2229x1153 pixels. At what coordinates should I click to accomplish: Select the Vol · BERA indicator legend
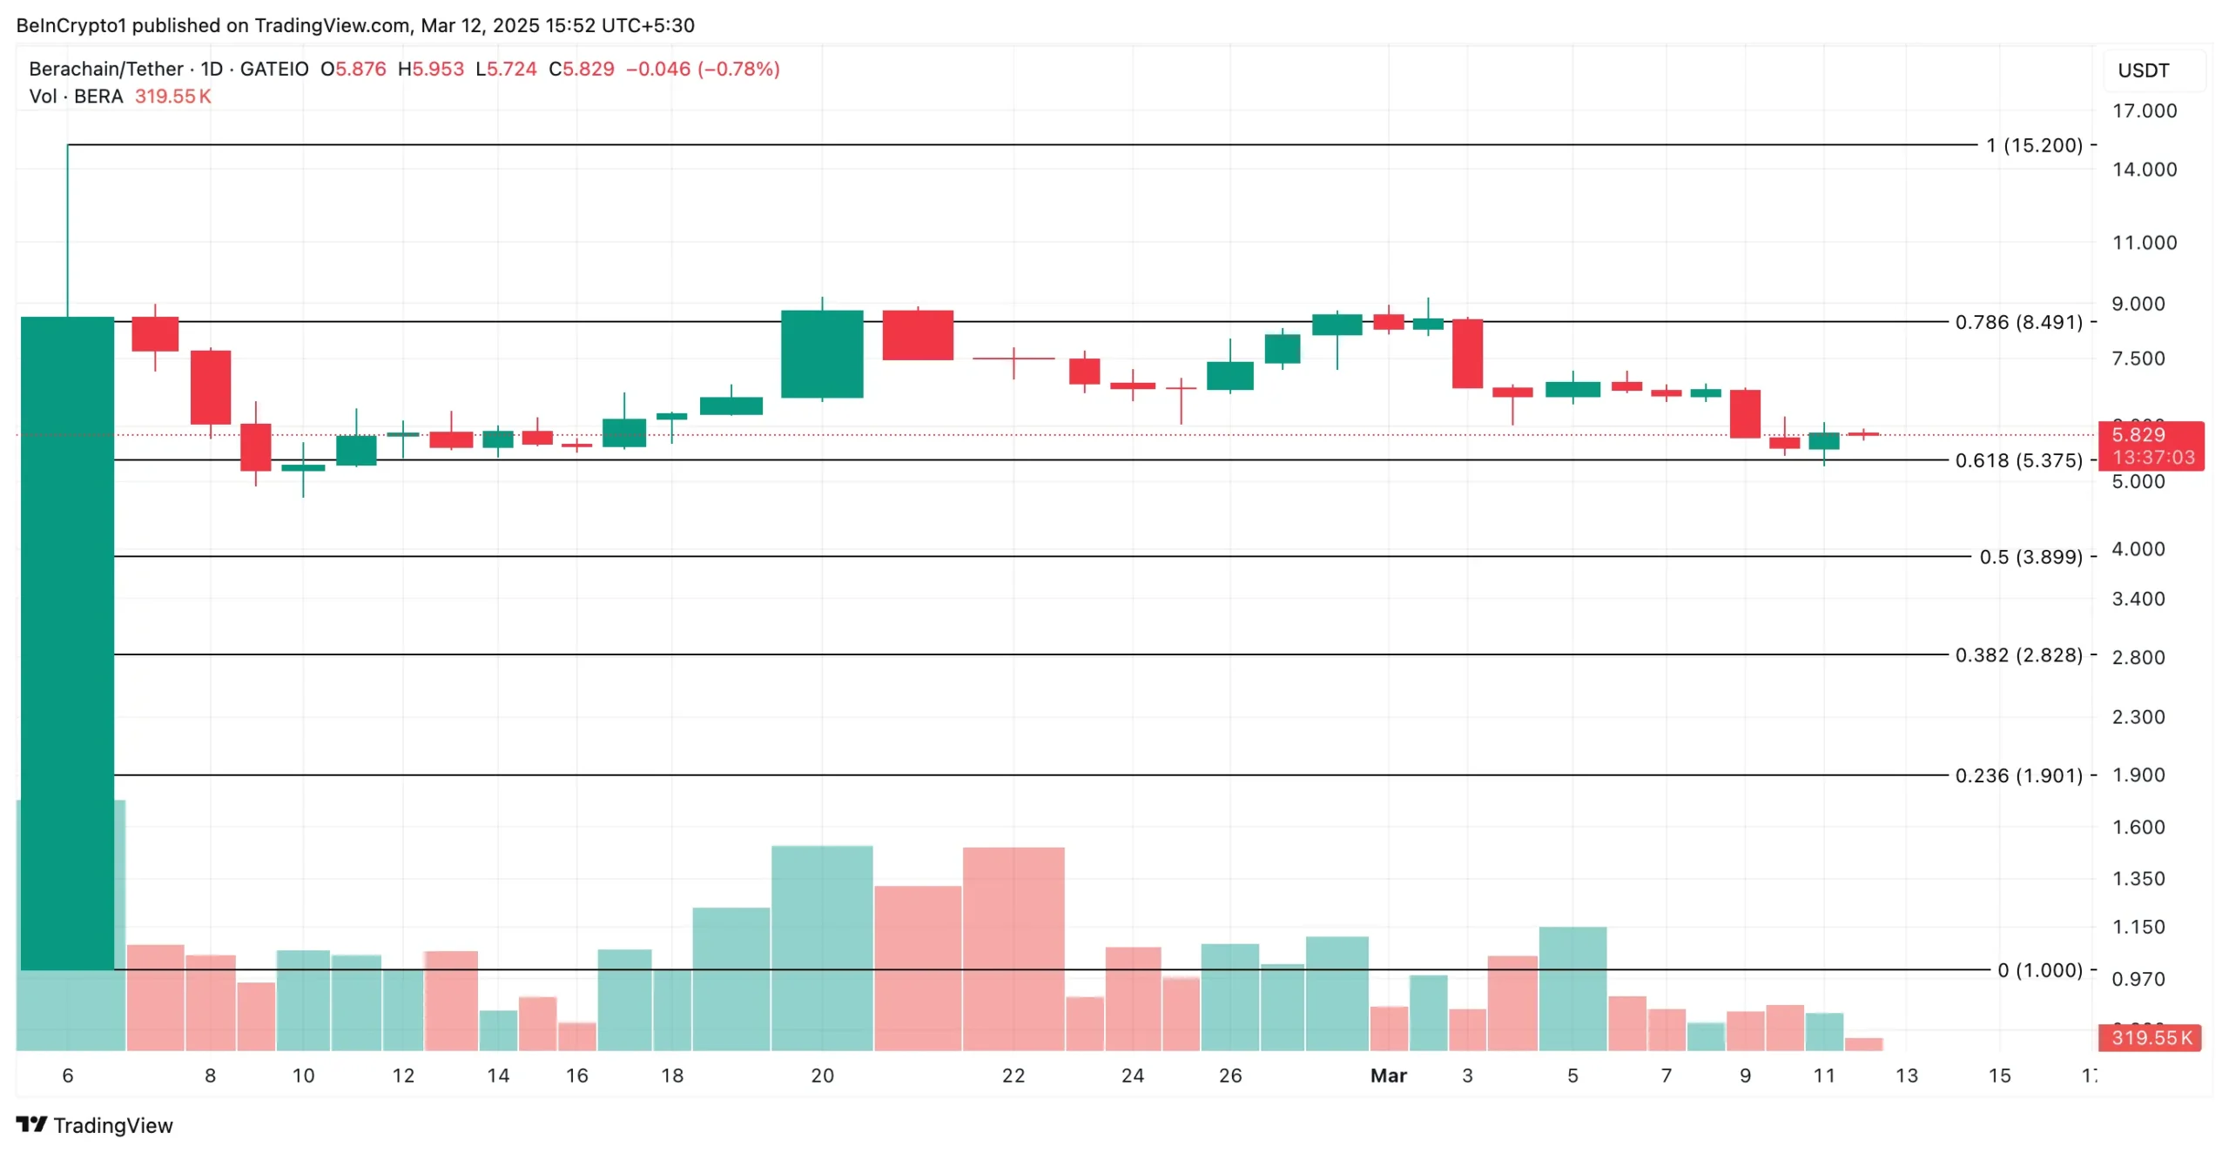click(76, 97)
